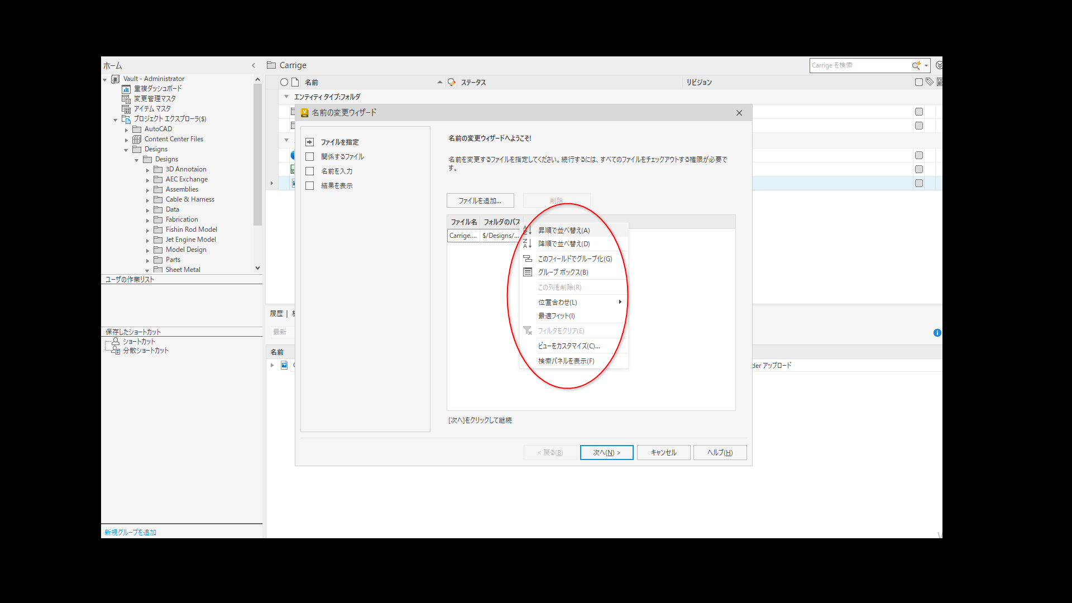This screenshot has width=1072, height=603.
Task: Click the tag icon column header
Action: 930,82
